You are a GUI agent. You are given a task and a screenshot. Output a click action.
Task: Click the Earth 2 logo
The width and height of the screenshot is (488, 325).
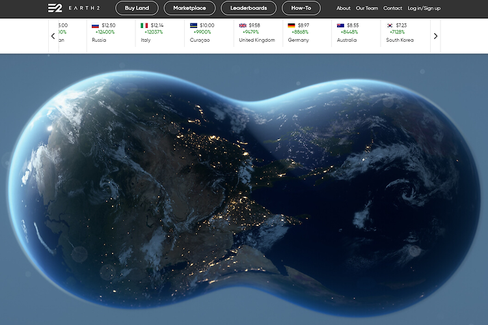coord(74,8)
